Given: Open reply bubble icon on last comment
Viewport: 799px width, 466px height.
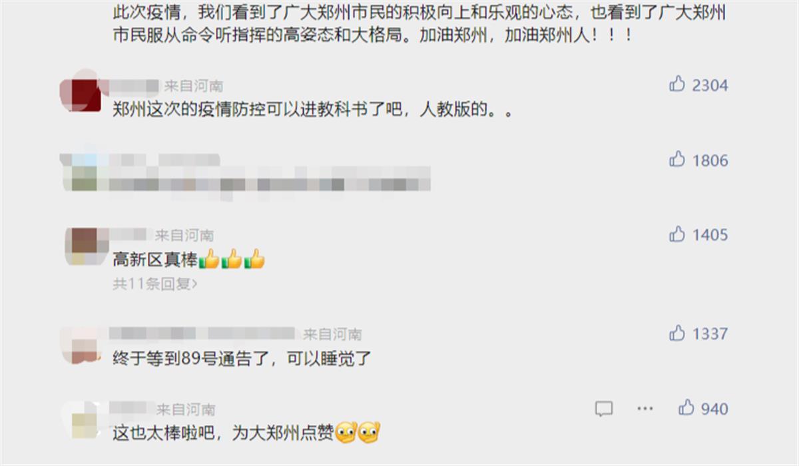Looking at the screenshot, I should coord(604,408).
